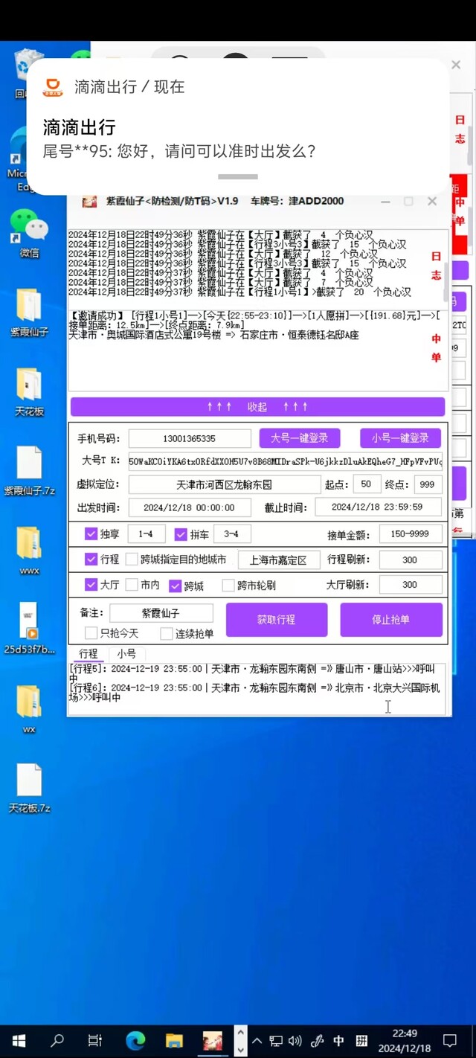Open the wwx folder icon

(x=28, y=551)
